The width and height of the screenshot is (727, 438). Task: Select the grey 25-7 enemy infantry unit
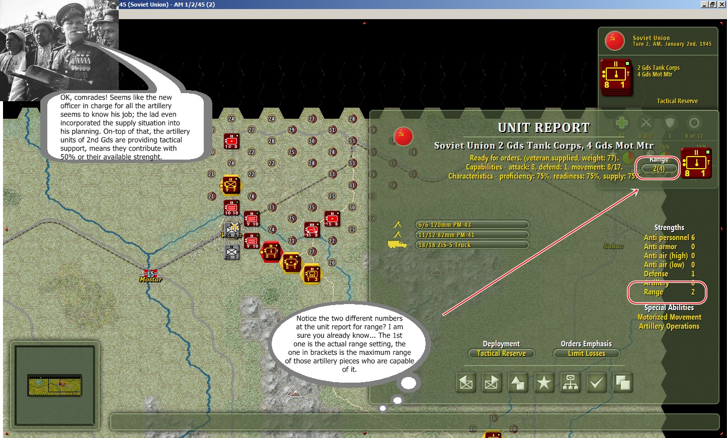[231, 252]
